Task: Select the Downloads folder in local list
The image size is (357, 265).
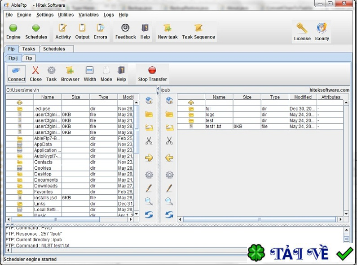Action: click(x=46, y=186)
